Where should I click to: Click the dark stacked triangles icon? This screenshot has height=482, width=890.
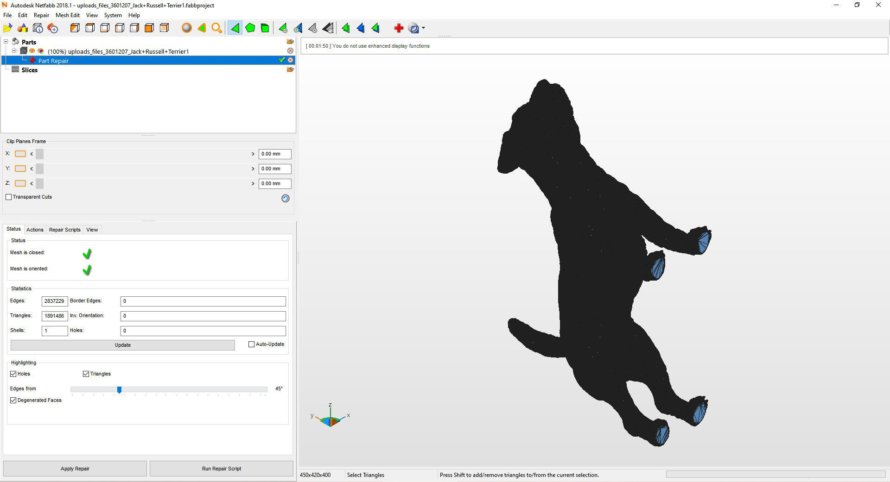[328, 28]
